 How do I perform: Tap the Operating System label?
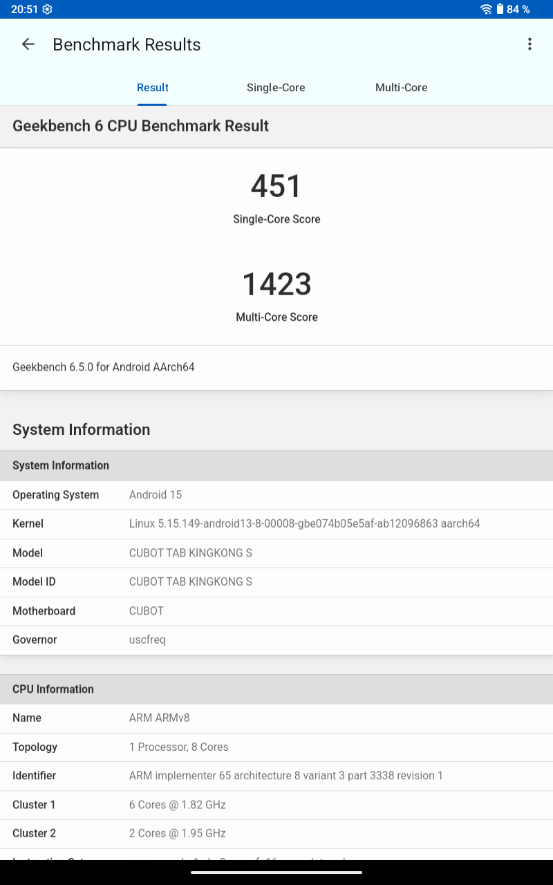pos(55,495)
